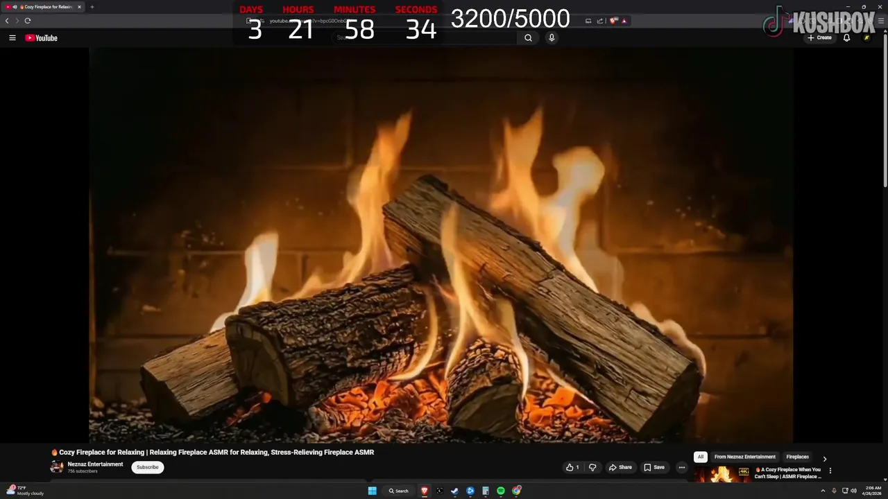Open volume control in system tray
Image resolution: width=888 pixels, height=499 pixels.
point(853,491)
